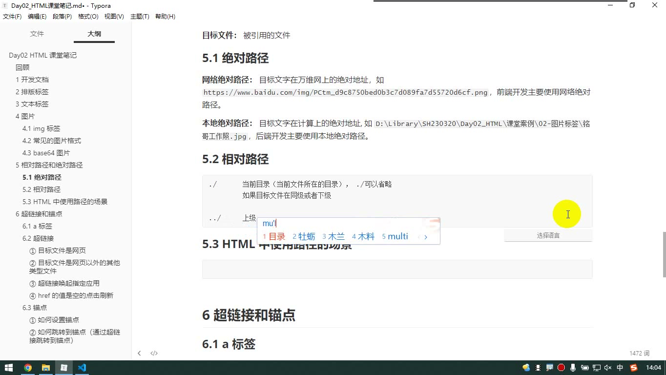
Task: Collapse the sidebar with the bottom arrow
Action: (x=139, y=353)
